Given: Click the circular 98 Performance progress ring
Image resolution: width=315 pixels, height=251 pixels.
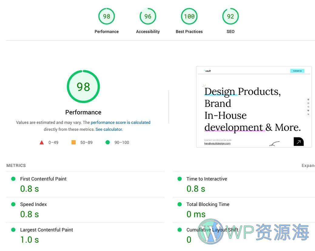Looking at the screenshot, I should (x=83, y=86).
